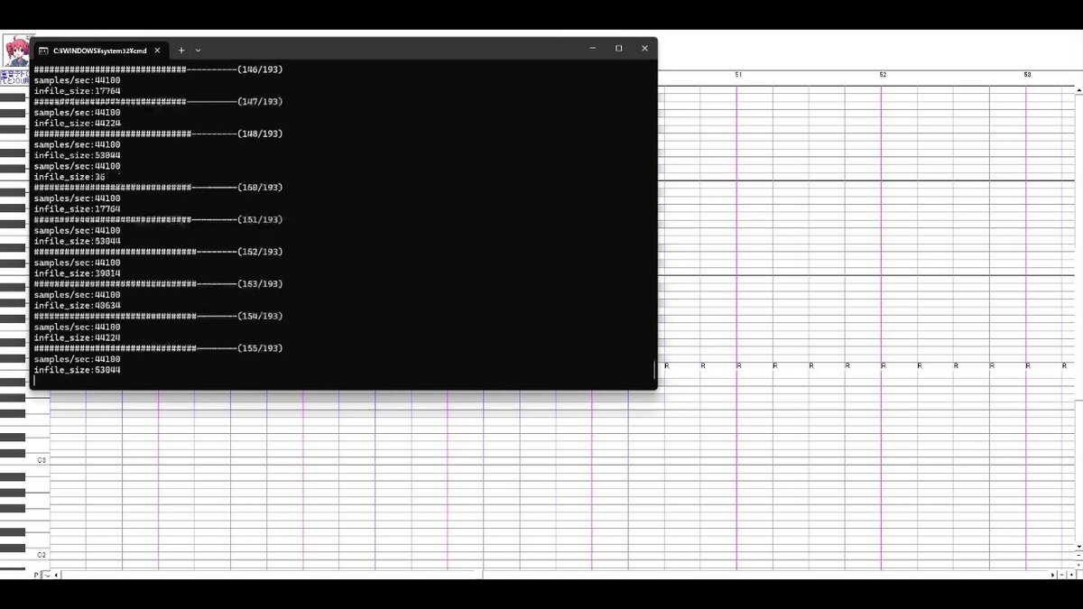Viewport: 1083px width, 609px height.
Task: Click the horizontal zoom-in plus button
Action: tap(1071, 575)
